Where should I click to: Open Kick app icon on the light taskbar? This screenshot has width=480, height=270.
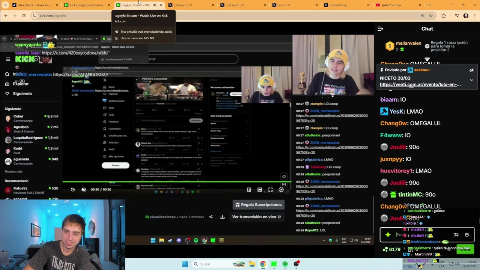[274, 264]
